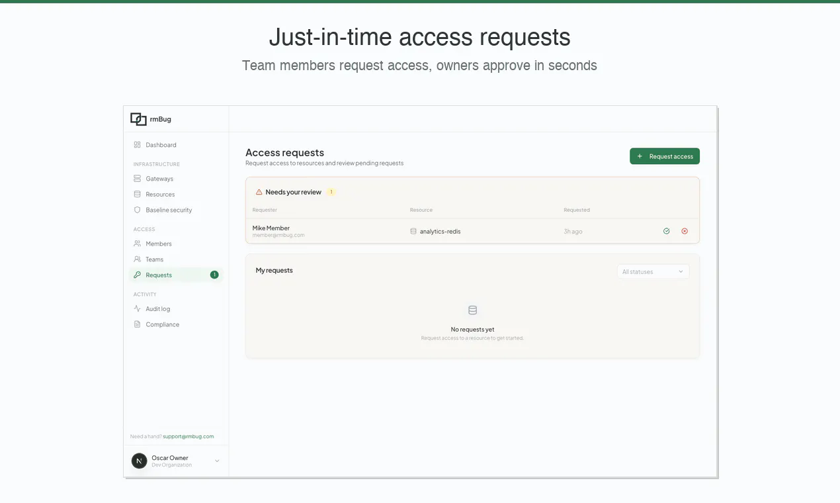Click the ACTIVITY section label

point(145,295)
